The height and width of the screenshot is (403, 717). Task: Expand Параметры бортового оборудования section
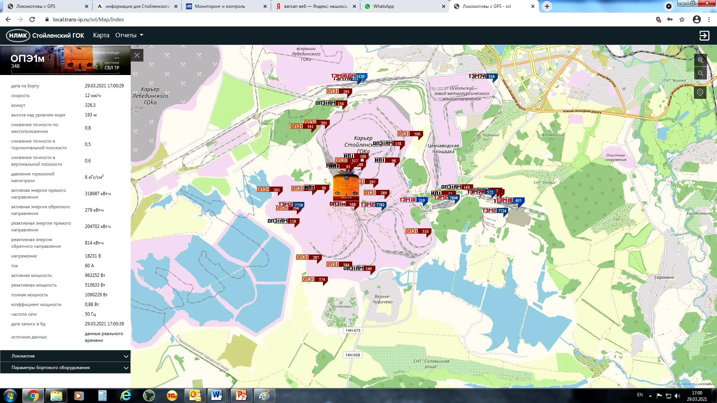tap(65, 368)
